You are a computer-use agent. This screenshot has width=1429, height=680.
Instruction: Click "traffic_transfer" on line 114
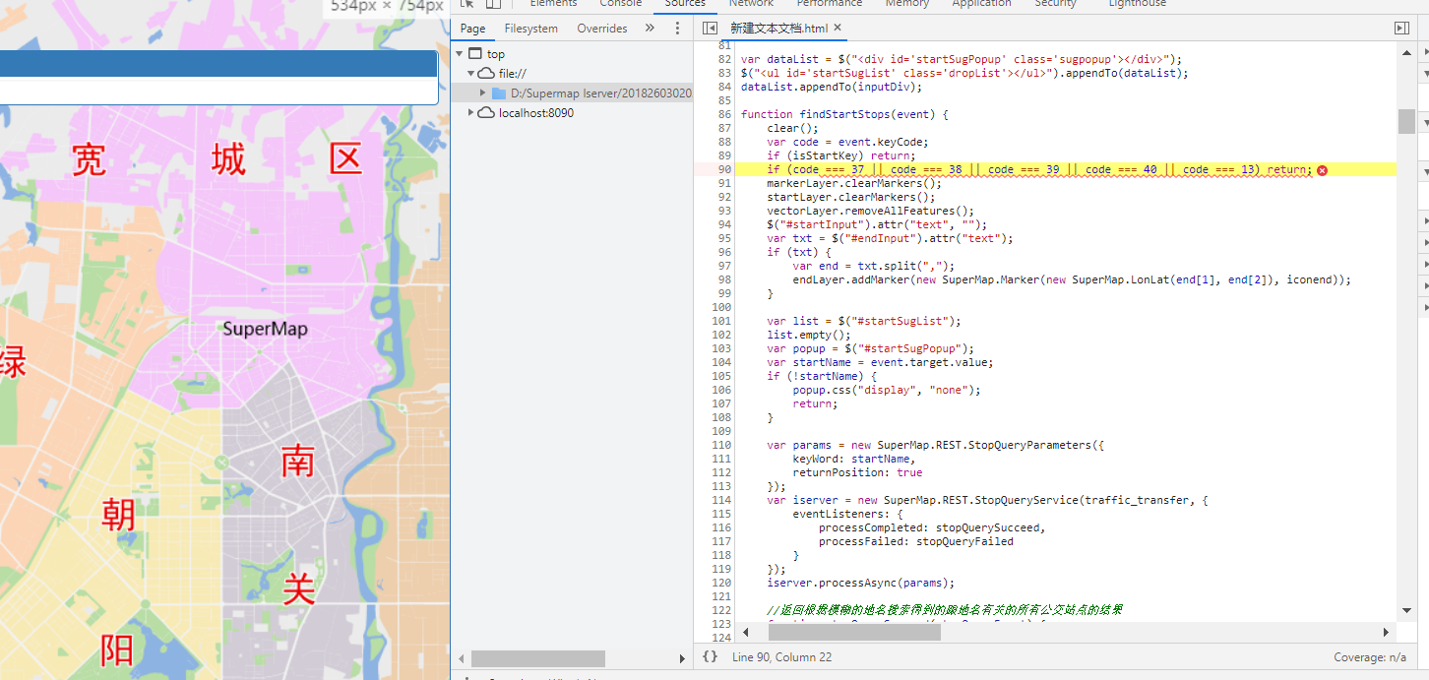pos(1140,500)
